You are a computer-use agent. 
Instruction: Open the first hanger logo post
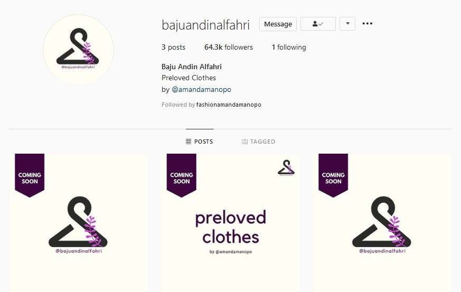click(x=78, y=223)
